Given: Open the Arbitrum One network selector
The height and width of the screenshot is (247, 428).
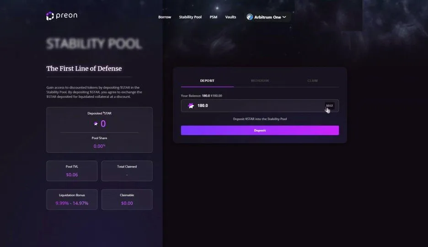Looking at the screenshot, I should [x=267, y=17].
